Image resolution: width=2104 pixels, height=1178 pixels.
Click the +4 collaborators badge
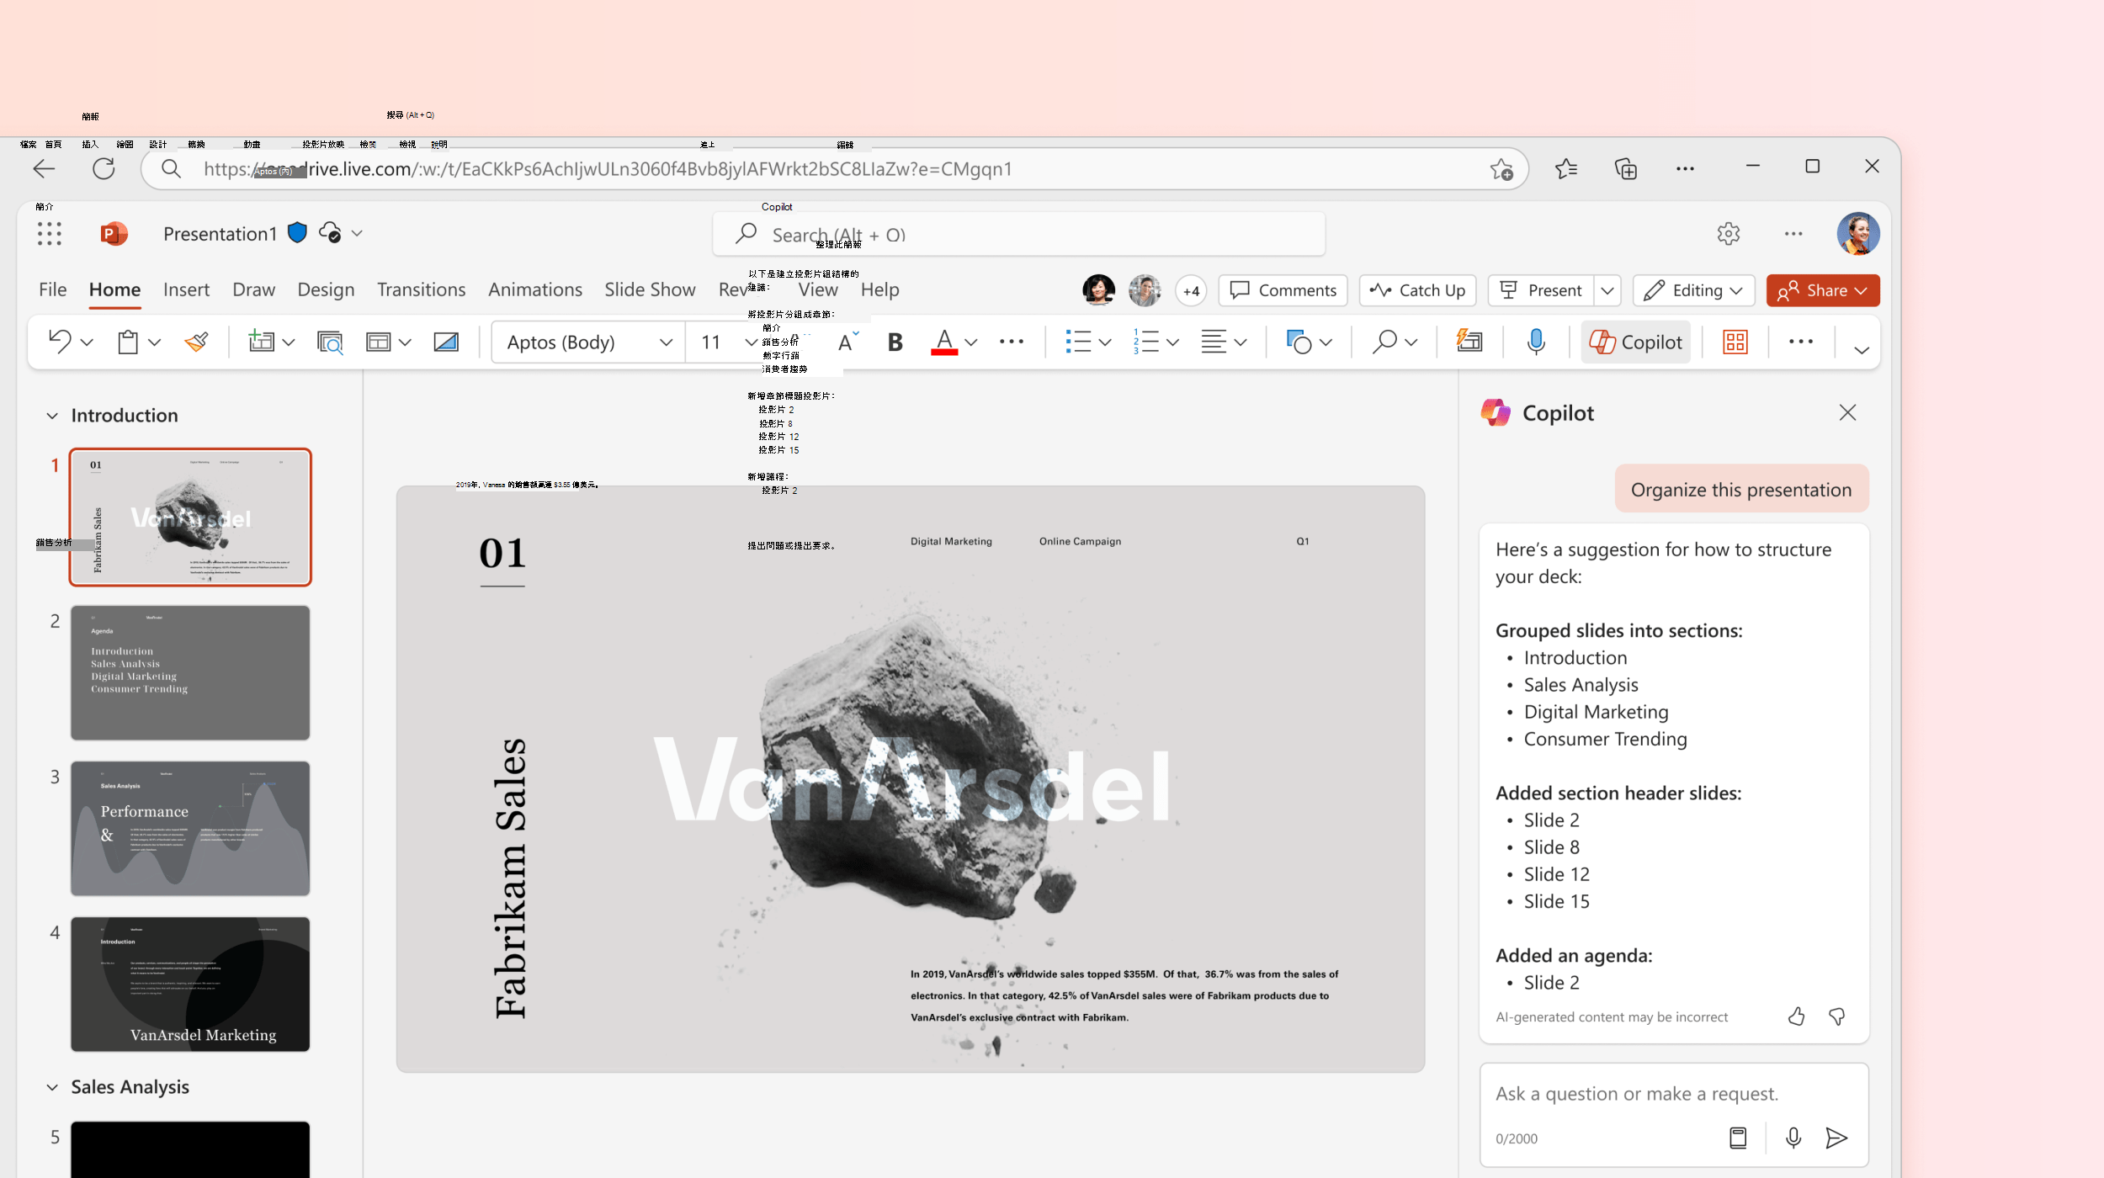pyautogui.click(x=1191, y=291)
